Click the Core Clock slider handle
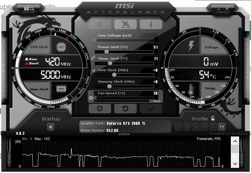 pyautogui.click(x=114, y=75)
